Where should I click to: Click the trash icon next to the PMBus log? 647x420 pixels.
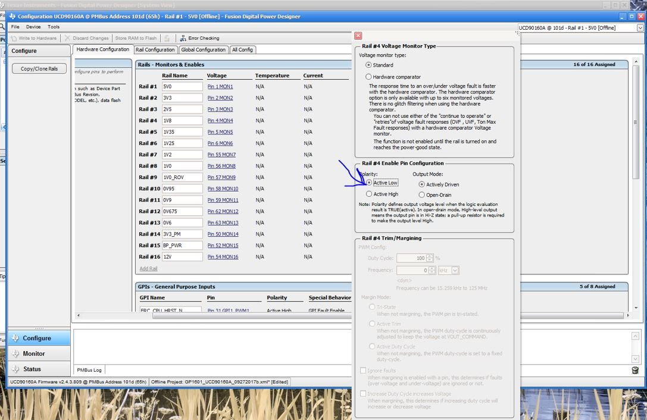635,369
